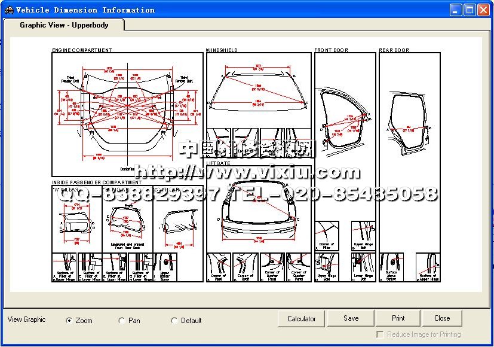Minimize the Vehicle Dimension Information window

tap(456, 10)
